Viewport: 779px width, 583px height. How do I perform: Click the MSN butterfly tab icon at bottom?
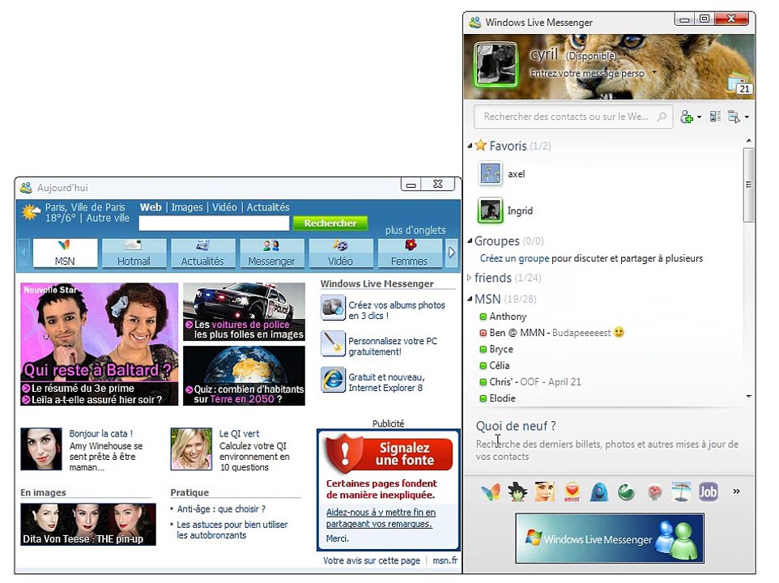coord(491,492)
